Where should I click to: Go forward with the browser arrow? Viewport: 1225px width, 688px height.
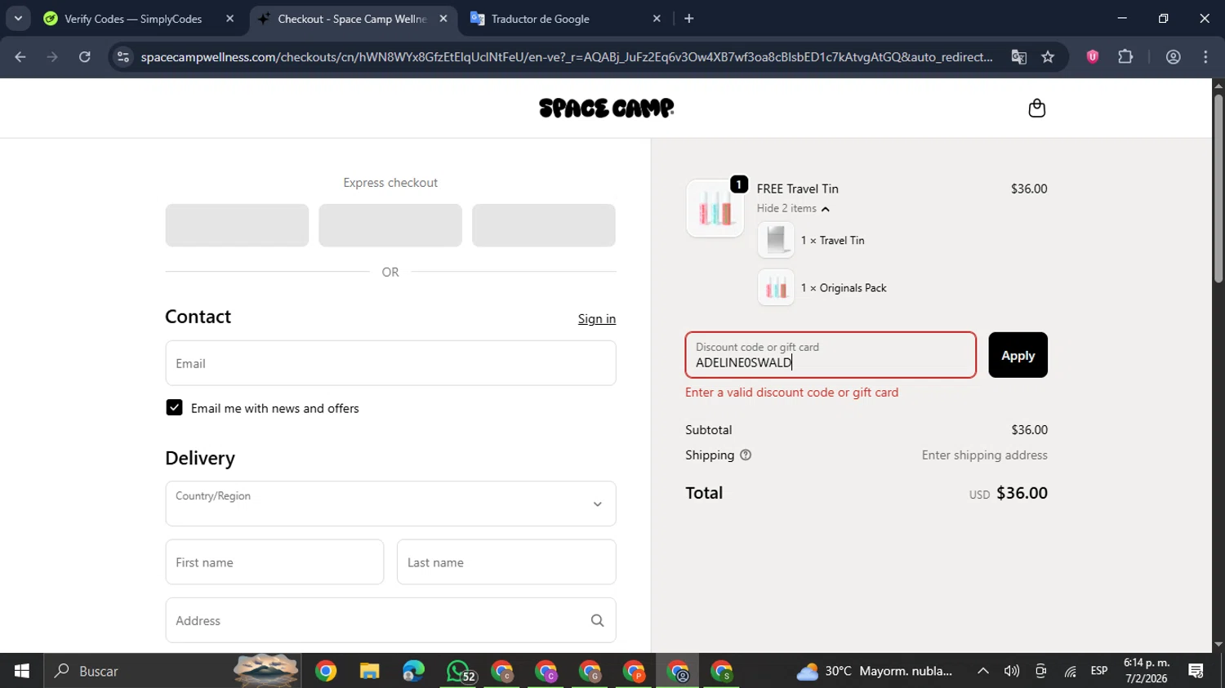[x=52, y=56]
